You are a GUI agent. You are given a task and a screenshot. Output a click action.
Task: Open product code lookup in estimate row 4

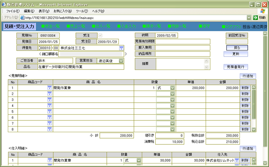point(49,105)
